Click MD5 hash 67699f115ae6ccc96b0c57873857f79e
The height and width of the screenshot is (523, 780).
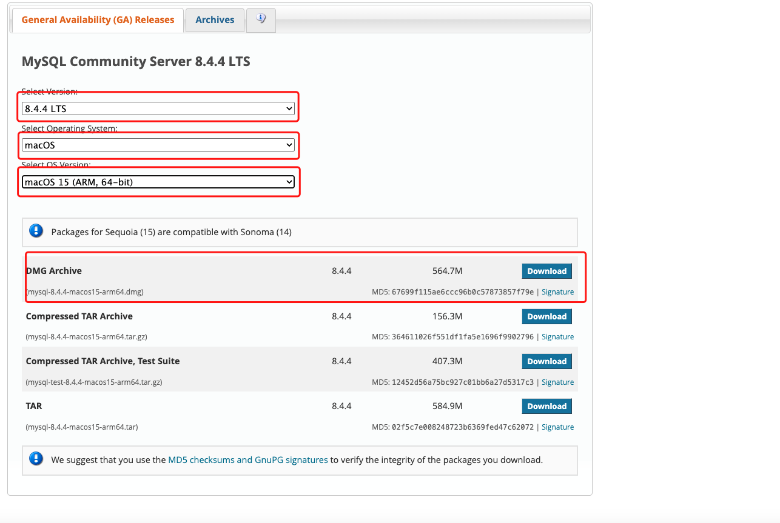click(463, 292)
